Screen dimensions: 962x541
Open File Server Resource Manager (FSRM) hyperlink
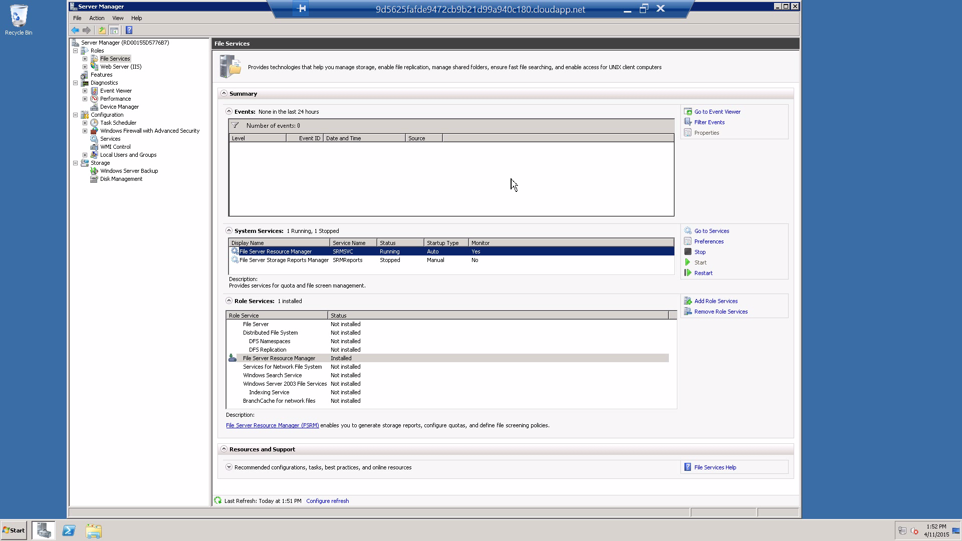pos(272,425)
